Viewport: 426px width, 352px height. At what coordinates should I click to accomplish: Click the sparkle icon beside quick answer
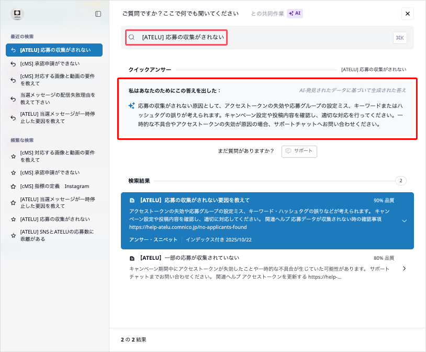click(x=131, y=106)
